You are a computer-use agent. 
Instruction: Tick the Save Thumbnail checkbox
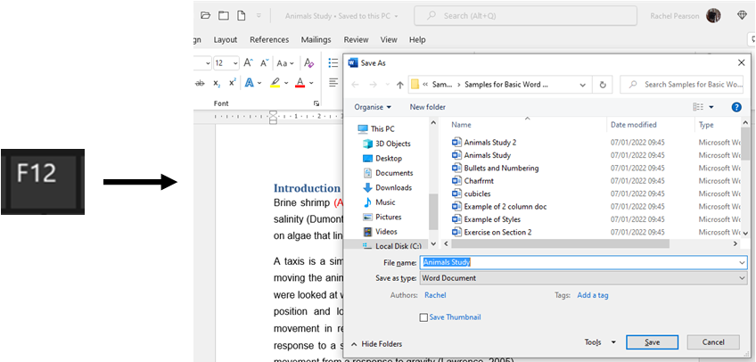point(423,317)
